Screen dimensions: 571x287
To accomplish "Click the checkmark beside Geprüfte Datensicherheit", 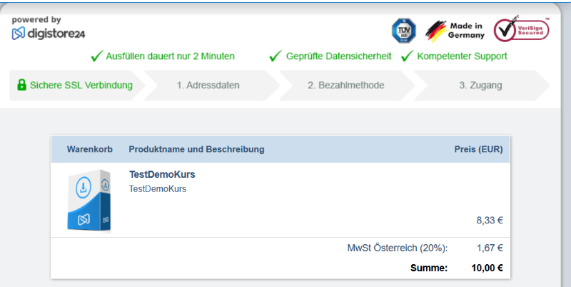I will [275, 56].
